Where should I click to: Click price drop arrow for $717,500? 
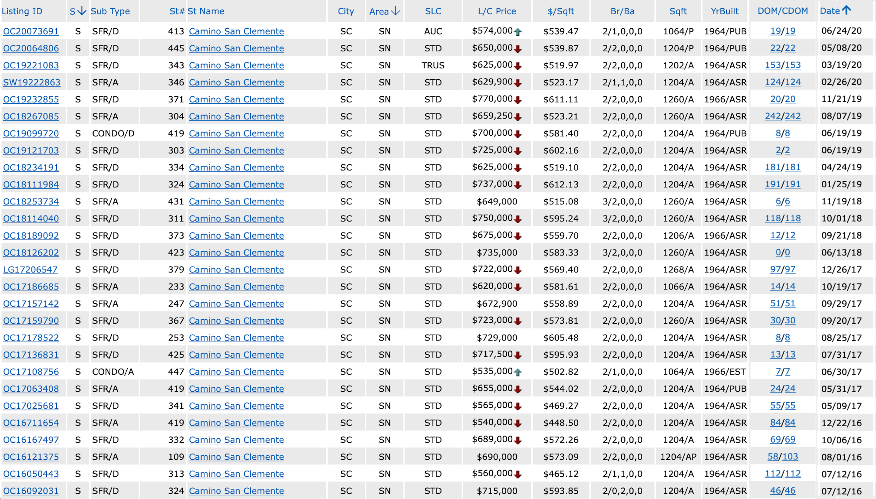pos(517,355)
